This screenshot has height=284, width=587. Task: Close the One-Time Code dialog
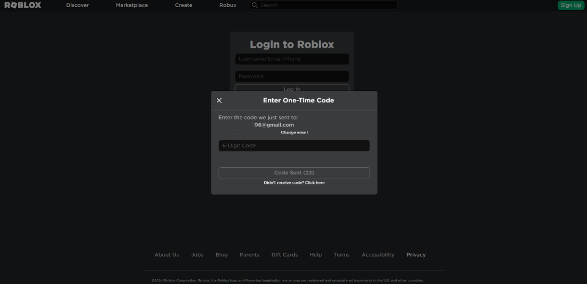click(219, 100)
